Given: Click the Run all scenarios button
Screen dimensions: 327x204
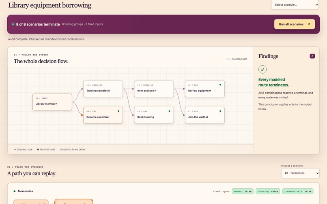Looking at the screenshot, I should pyautogui.click(x=295, y=24).
